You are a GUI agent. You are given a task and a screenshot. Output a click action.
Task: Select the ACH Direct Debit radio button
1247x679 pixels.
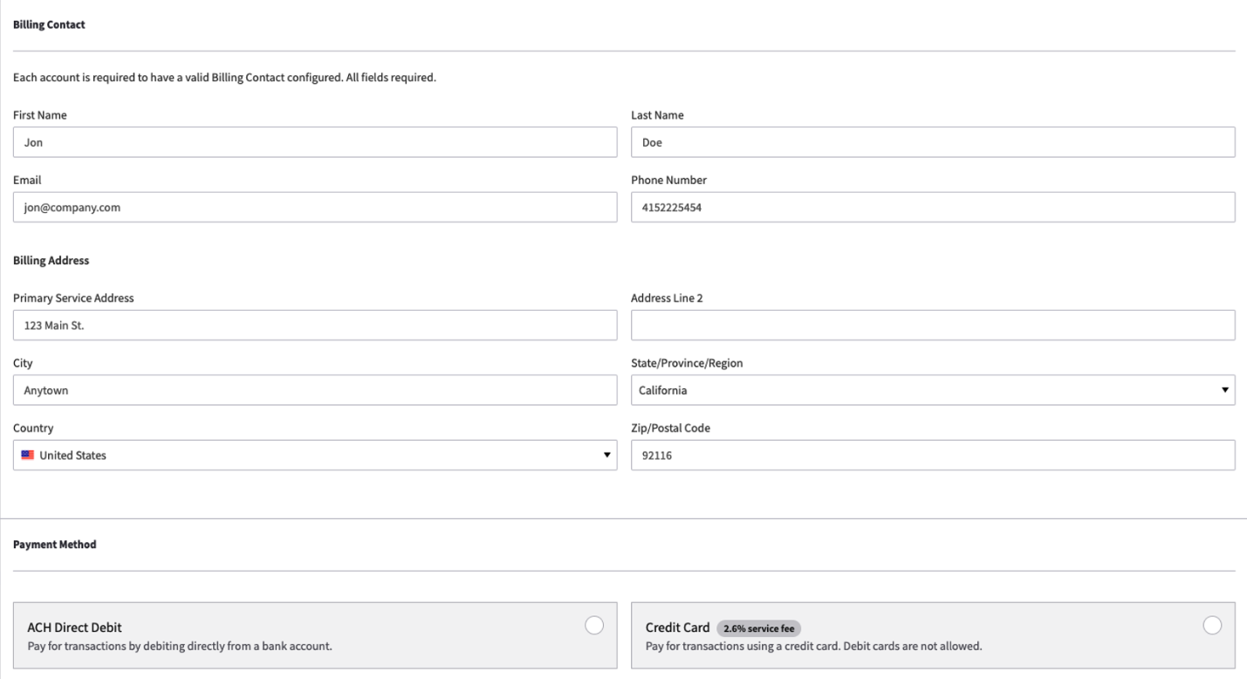pyautogui.click(x=593, y=625)
